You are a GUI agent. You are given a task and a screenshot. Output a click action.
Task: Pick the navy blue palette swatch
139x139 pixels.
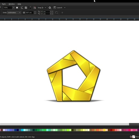18,130
